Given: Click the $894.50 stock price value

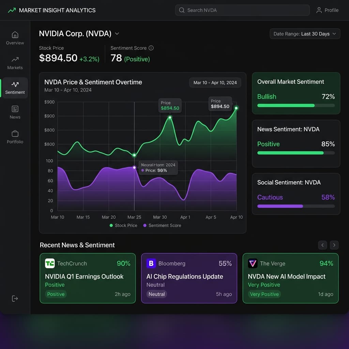Looking at the screenshot, I should coord(58,58).
